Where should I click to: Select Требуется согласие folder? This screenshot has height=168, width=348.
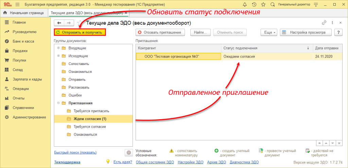click(89, 127)
